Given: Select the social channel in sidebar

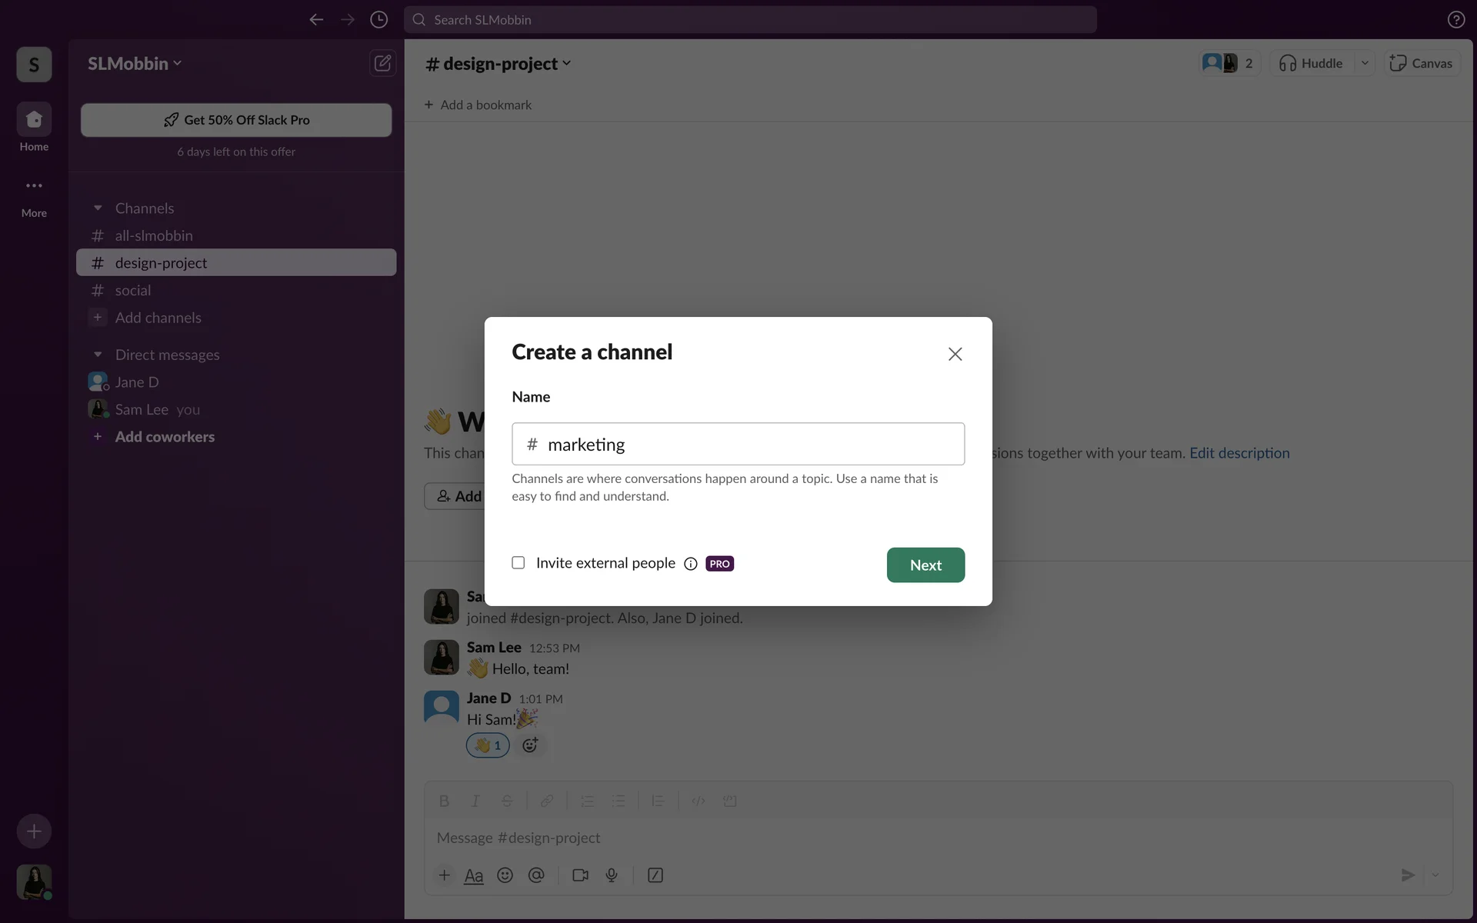Looking at the screenshot, I should tap(133, 291).
